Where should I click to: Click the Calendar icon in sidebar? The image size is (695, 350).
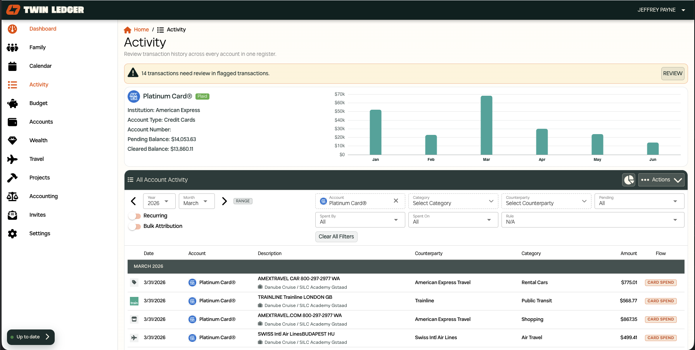[x=12, y=66]
